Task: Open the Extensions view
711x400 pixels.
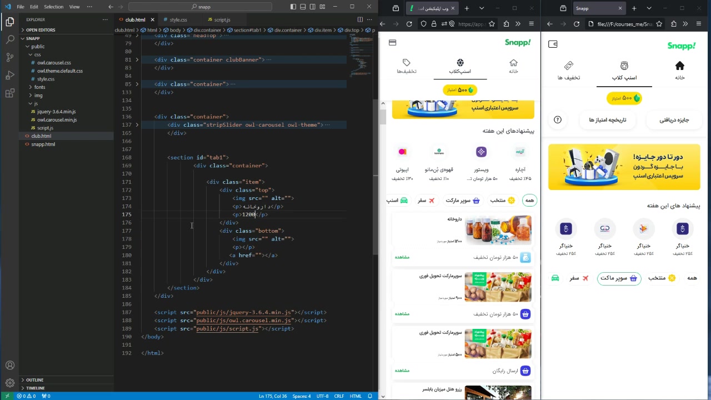Action: coord(9,93)
